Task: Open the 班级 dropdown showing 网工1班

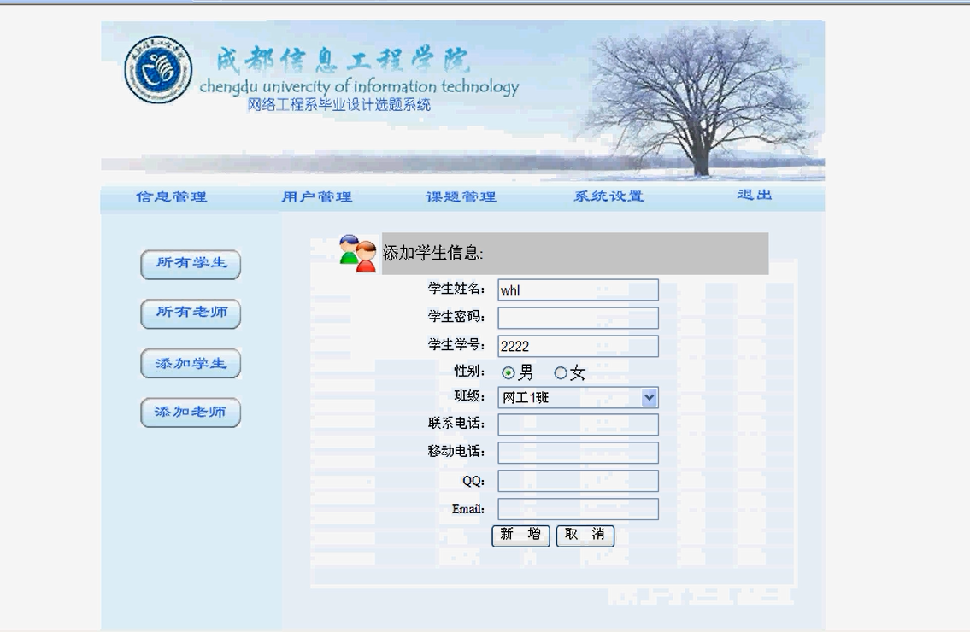Action: click(578, 397)
